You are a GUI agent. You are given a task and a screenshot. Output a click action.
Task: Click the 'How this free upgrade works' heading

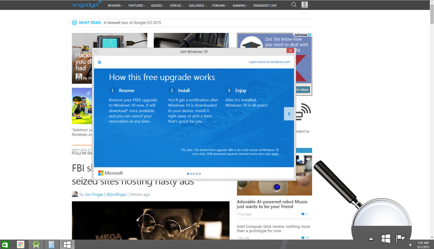click(162, 77)
